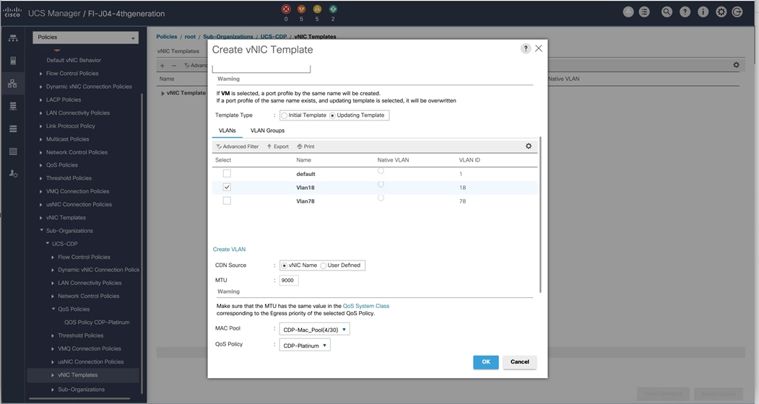The height and width of the screenshot is (404, 759).
Task: Open the SAN section in the navigation rail
Action: point(13,106)
